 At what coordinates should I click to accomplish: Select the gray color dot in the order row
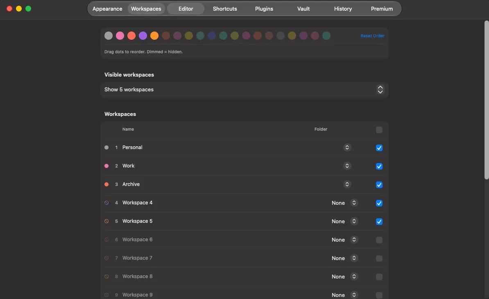pyautogui.click(x=109, y=36)
